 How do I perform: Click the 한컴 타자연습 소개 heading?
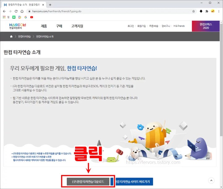(x=22, y=52)
